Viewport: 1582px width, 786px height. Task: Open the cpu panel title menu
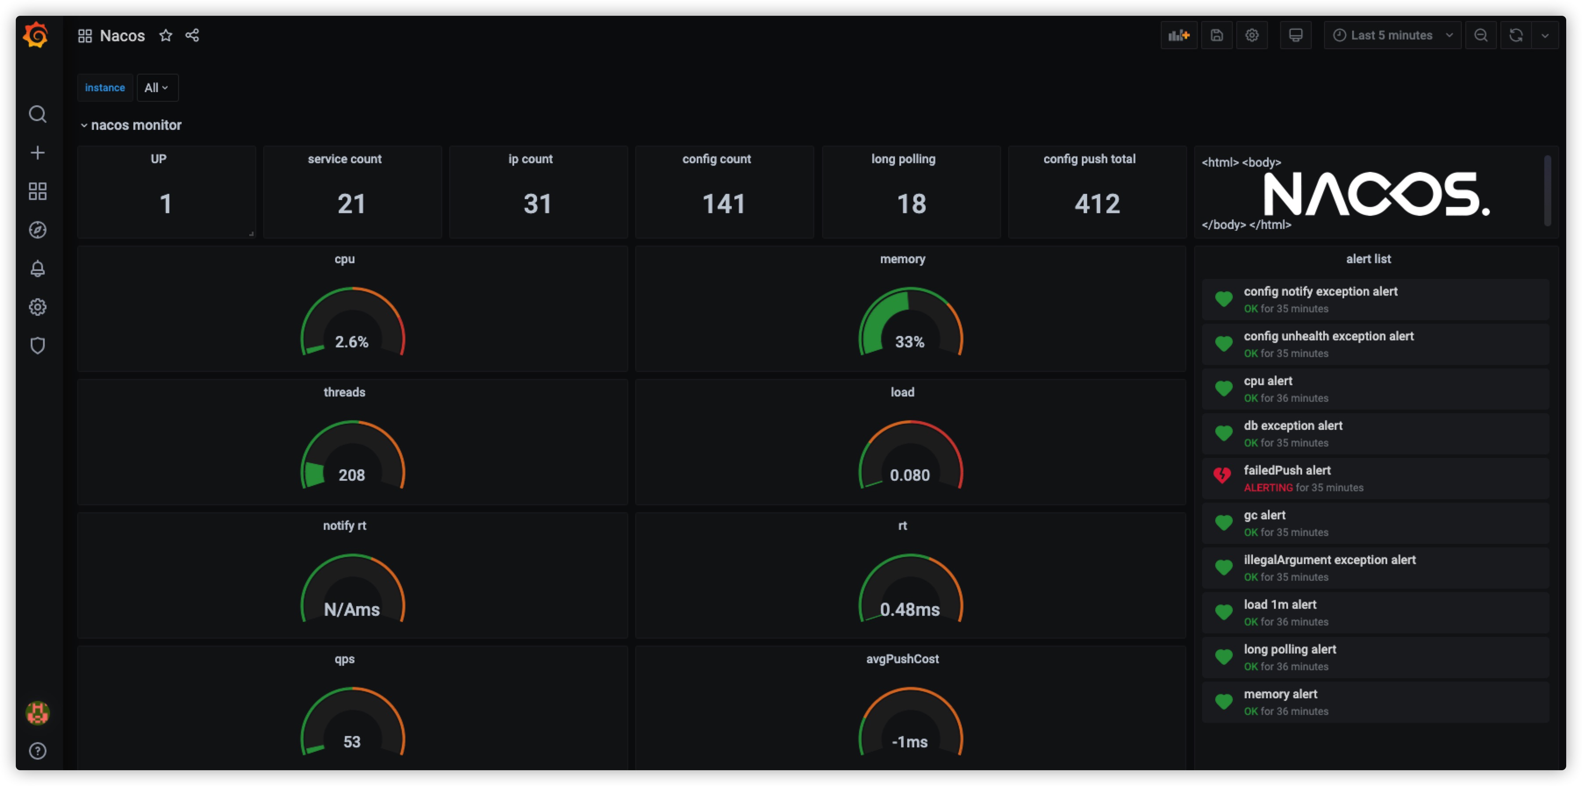[x=344, y=258]
